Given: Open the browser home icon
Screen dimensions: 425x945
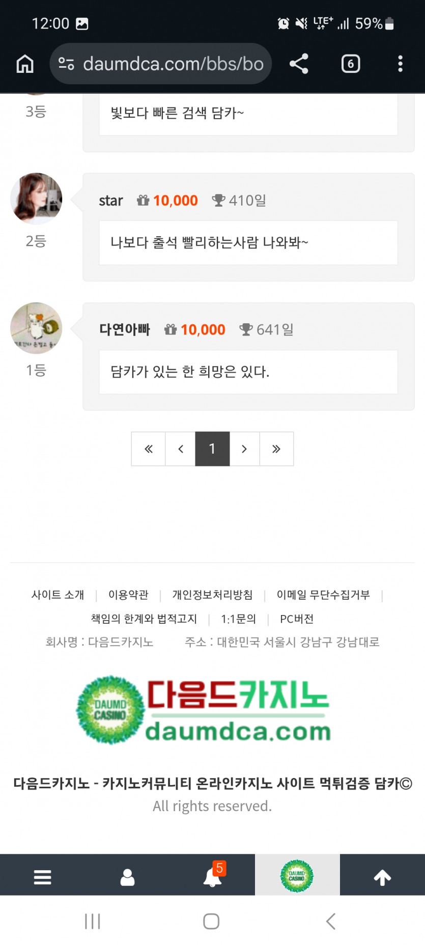Looking at the screenshot, I should click(24, 63).
